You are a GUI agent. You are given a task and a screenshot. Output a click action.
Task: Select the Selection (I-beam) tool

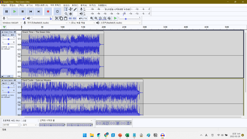(x=66, y=9)
